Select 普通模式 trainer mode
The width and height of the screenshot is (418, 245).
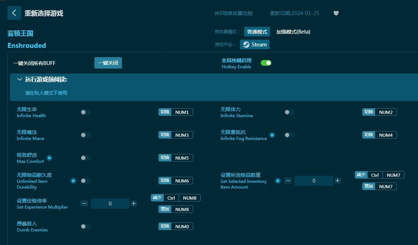(x=257, y=32)
